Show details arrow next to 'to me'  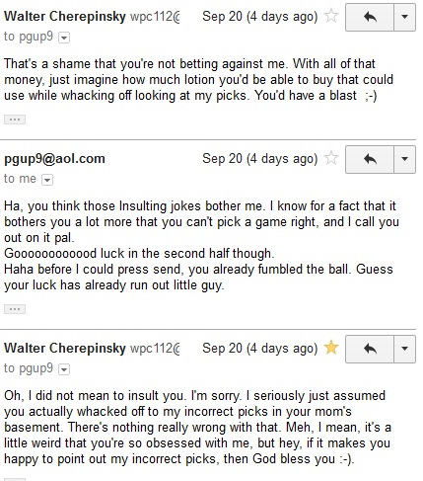point(47,180)
